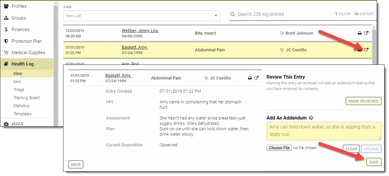This screenshot has height=176, width=389.
Task: Open Webber, Jenny Lou entry in new view
Action: [366, 33]
